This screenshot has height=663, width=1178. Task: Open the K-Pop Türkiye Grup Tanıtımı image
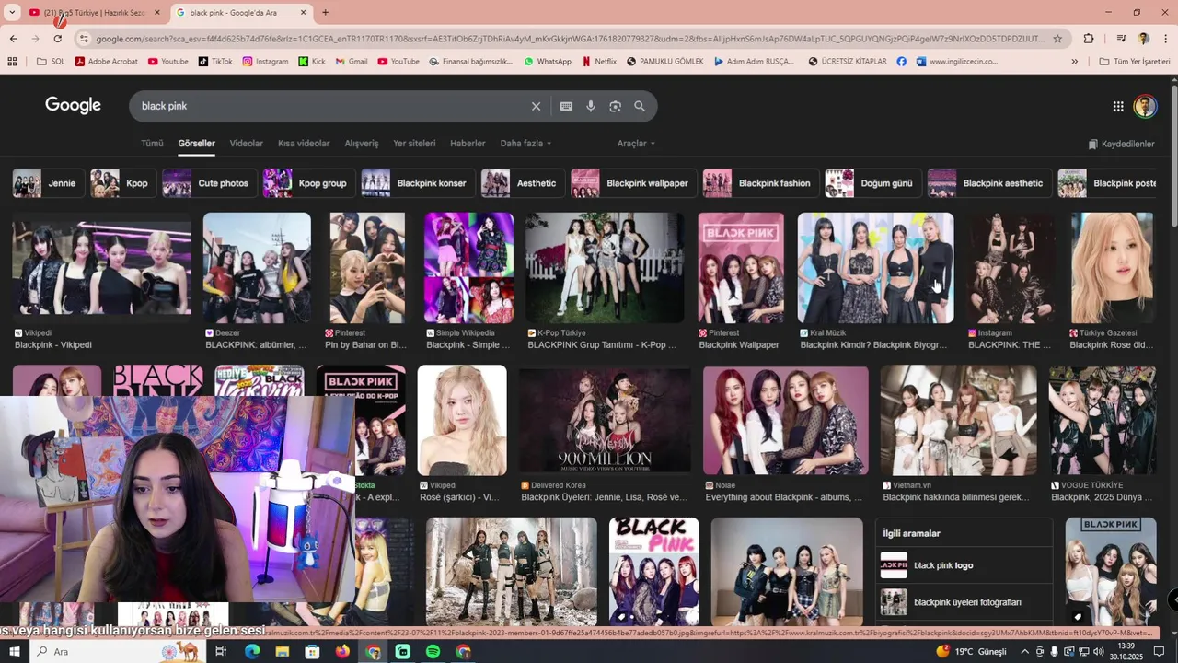pyautogui.click(x=605, y=268)
